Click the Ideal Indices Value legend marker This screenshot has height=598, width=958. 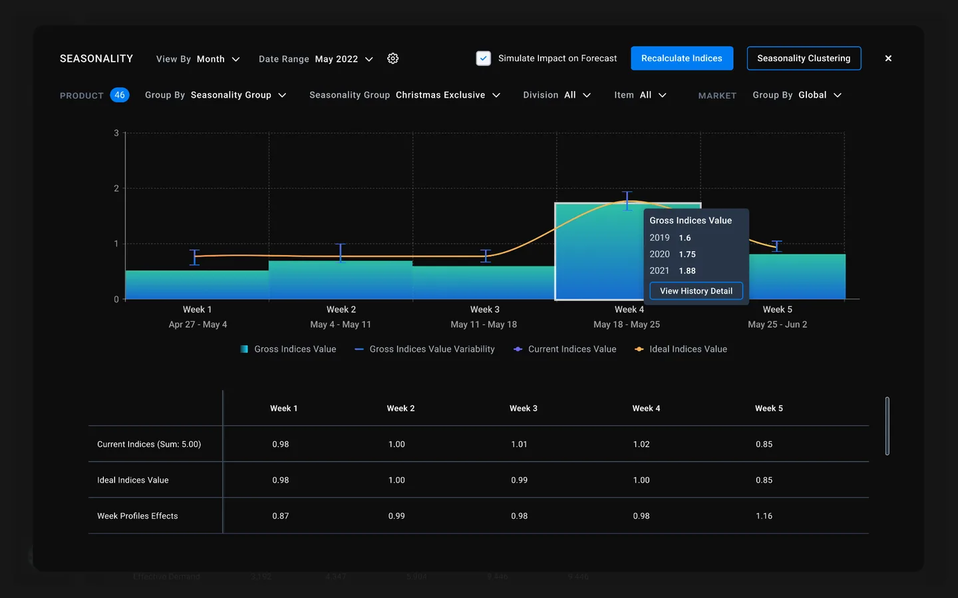click(x=639, y=349)
